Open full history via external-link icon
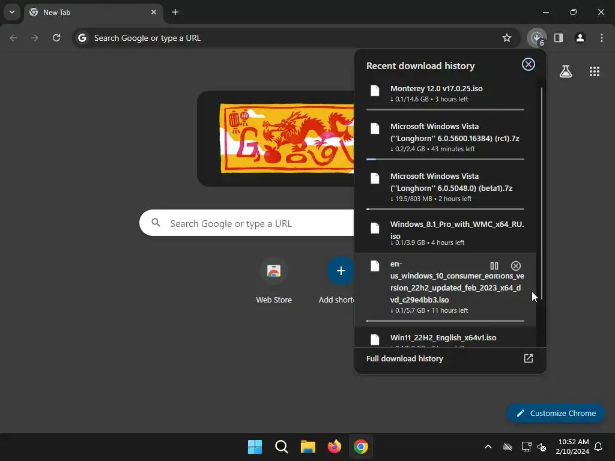Viewport: 615px width, 461px height. 529,358
